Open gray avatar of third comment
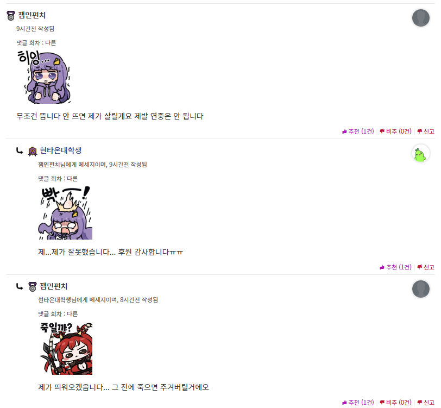Screen dimensions: 441x408 (x=421, y=289)
